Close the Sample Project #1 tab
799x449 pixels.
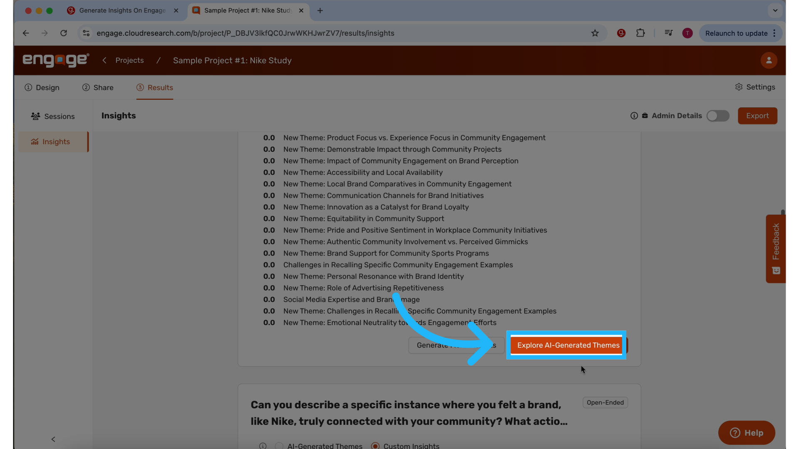301,10
